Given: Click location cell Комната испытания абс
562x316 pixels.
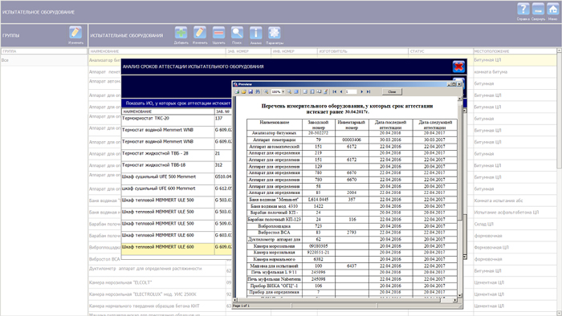Looking at the screenshot, I should pos(499,201).
